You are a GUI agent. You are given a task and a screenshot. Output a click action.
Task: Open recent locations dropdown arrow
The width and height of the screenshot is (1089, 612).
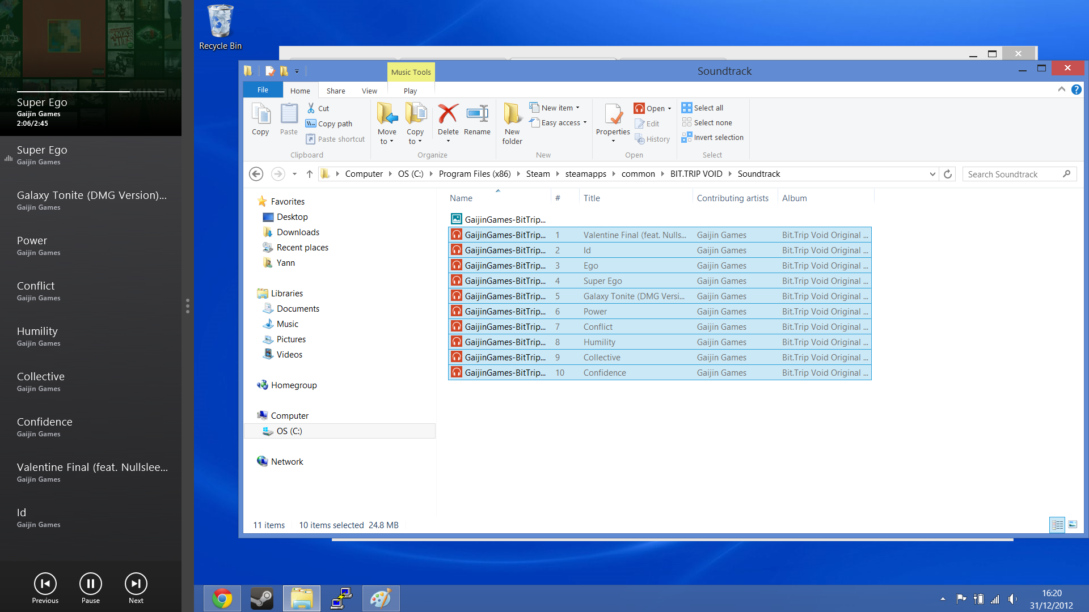click(294, 174)
